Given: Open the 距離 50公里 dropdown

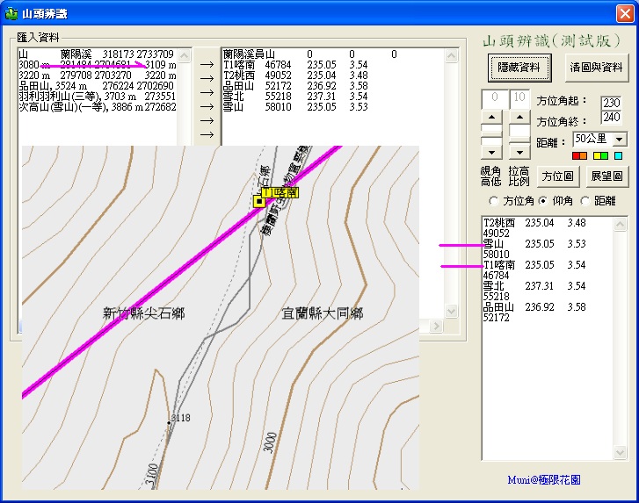Looking at the screenshot, I should 620,140.
